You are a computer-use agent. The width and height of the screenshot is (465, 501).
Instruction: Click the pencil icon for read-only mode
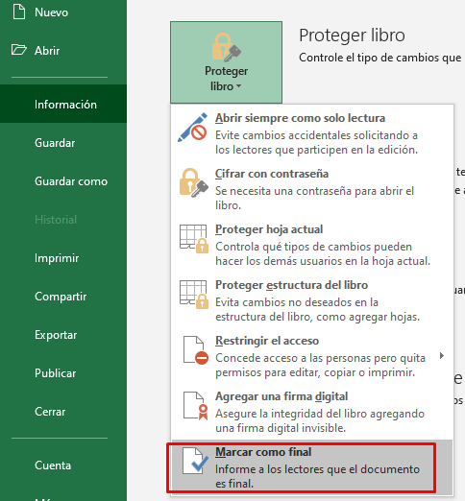tap(193, 128)
